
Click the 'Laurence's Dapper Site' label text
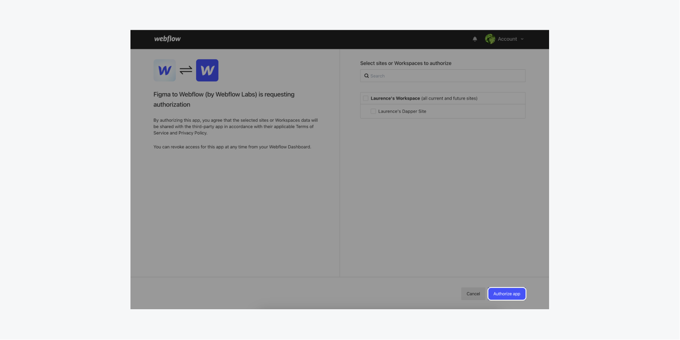(x=402, y=111)
